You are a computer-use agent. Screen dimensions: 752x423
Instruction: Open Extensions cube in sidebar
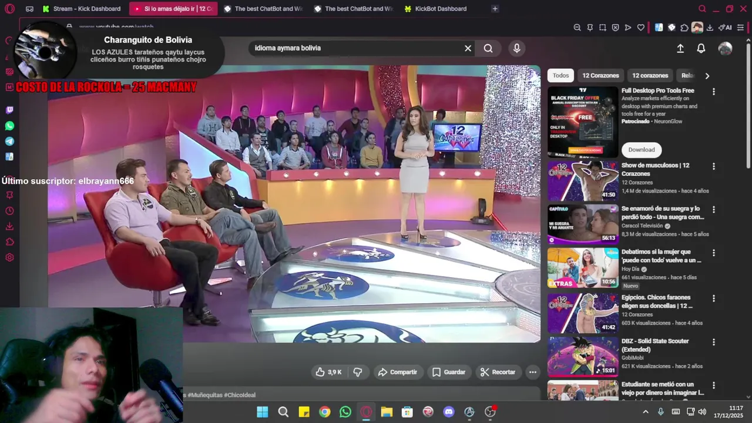[x=9, y=242]
